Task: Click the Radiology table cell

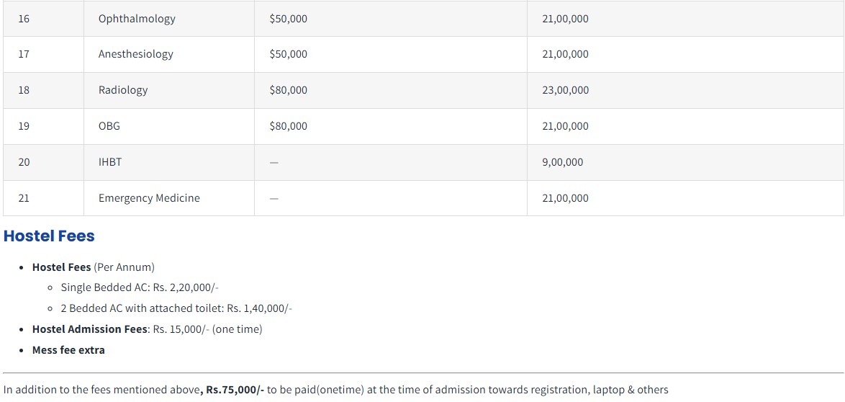Action: pyautogui.click(x=123, y=90)
